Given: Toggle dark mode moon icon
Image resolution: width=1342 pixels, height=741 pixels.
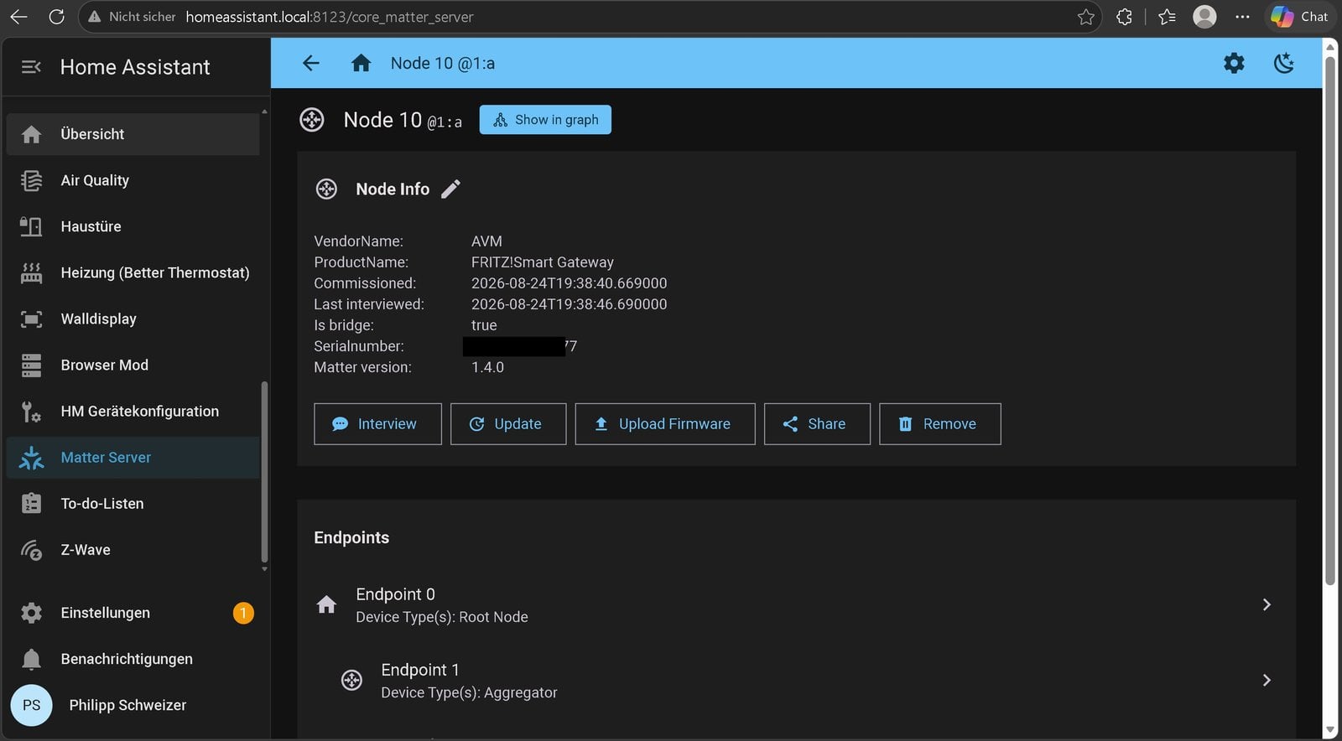Looking at the screenshot, I should pyautogui.click(x=1284, y=63).
